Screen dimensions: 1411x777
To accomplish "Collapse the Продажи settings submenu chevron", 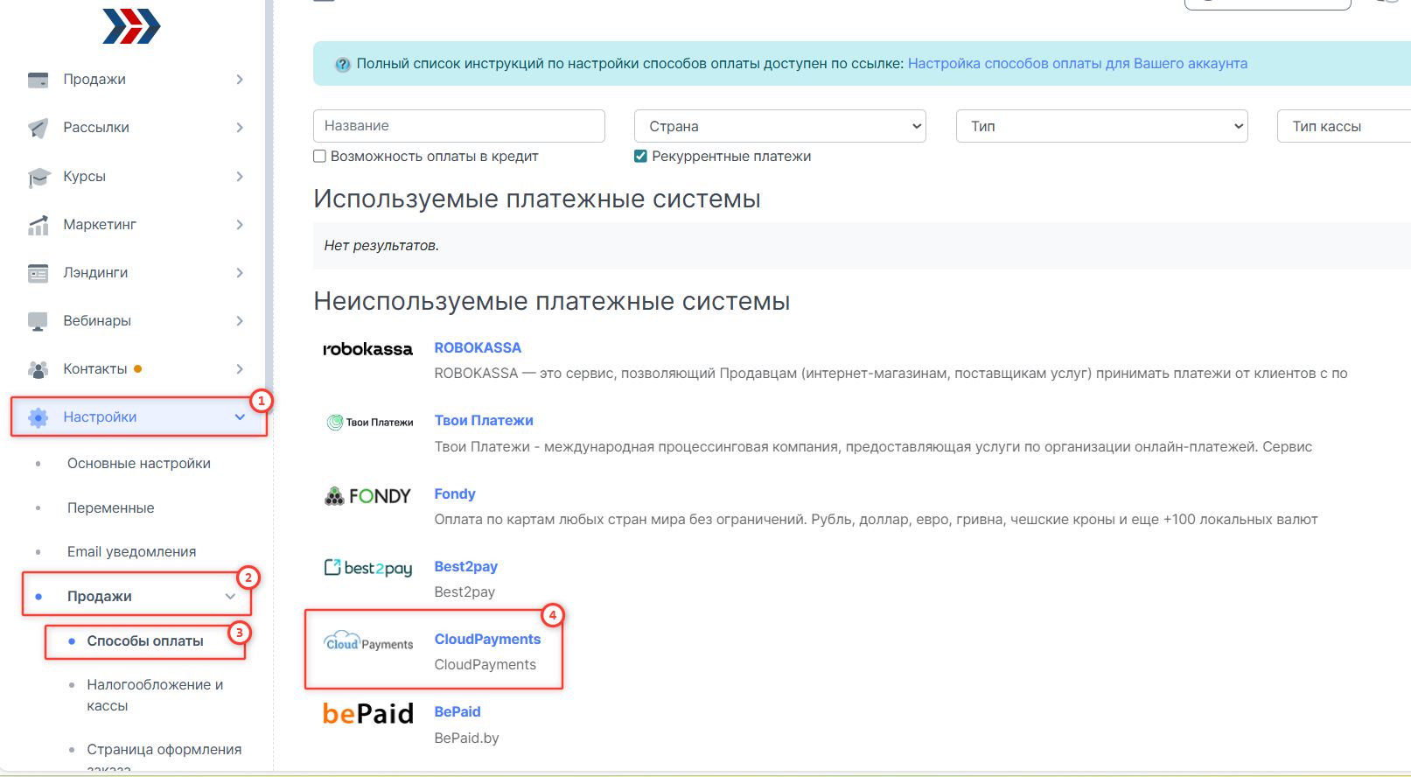I will (230, 597).
